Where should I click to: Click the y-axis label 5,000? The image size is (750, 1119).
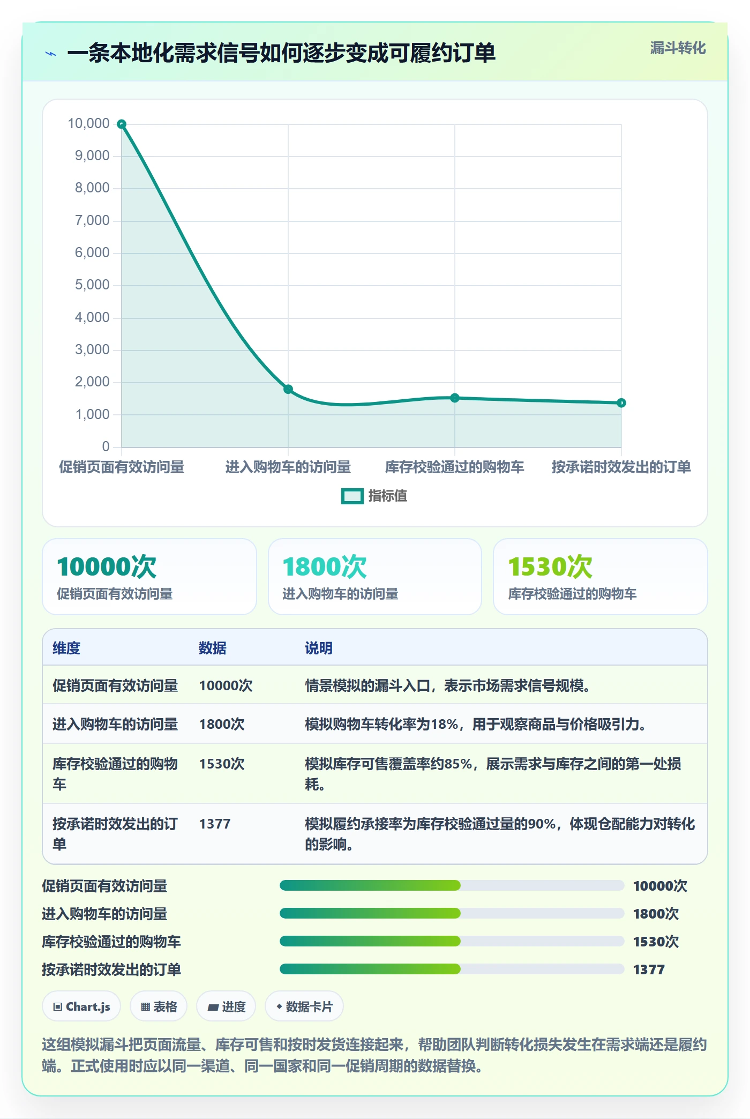(92, 285)
